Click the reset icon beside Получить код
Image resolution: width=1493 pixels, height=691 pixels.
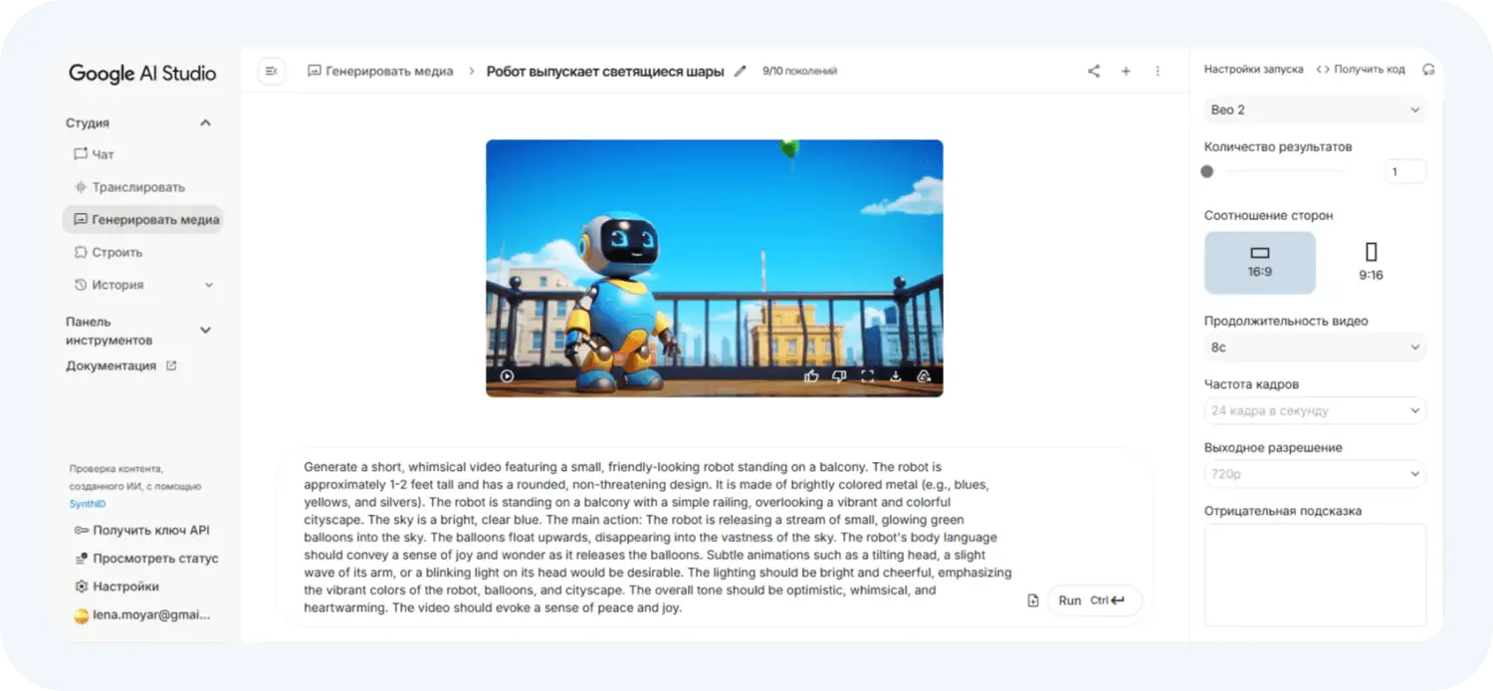pos(1428,70)
